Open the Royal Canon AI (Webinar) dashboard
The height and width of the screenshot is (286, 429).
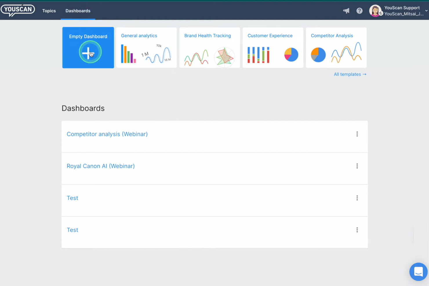101,166
